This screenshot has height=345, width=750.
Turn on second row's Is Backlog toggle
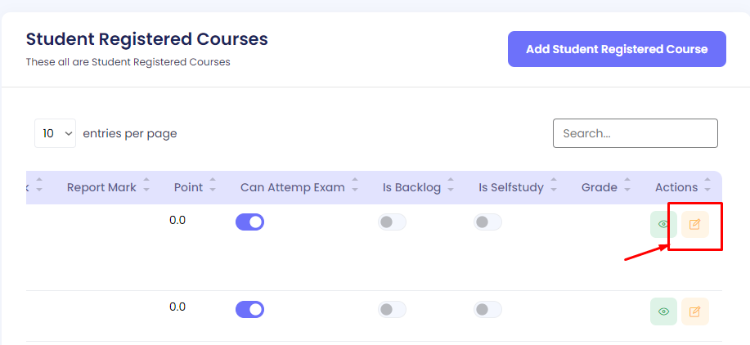point(392,309)
